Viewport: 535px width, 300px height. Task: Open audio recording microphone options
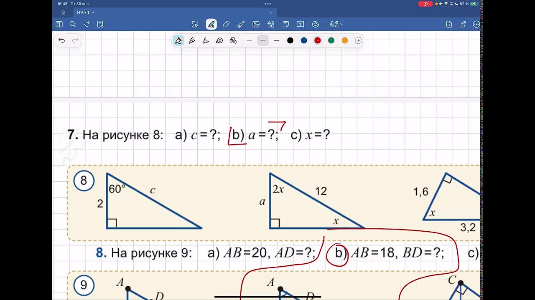[x=336, y=24]
